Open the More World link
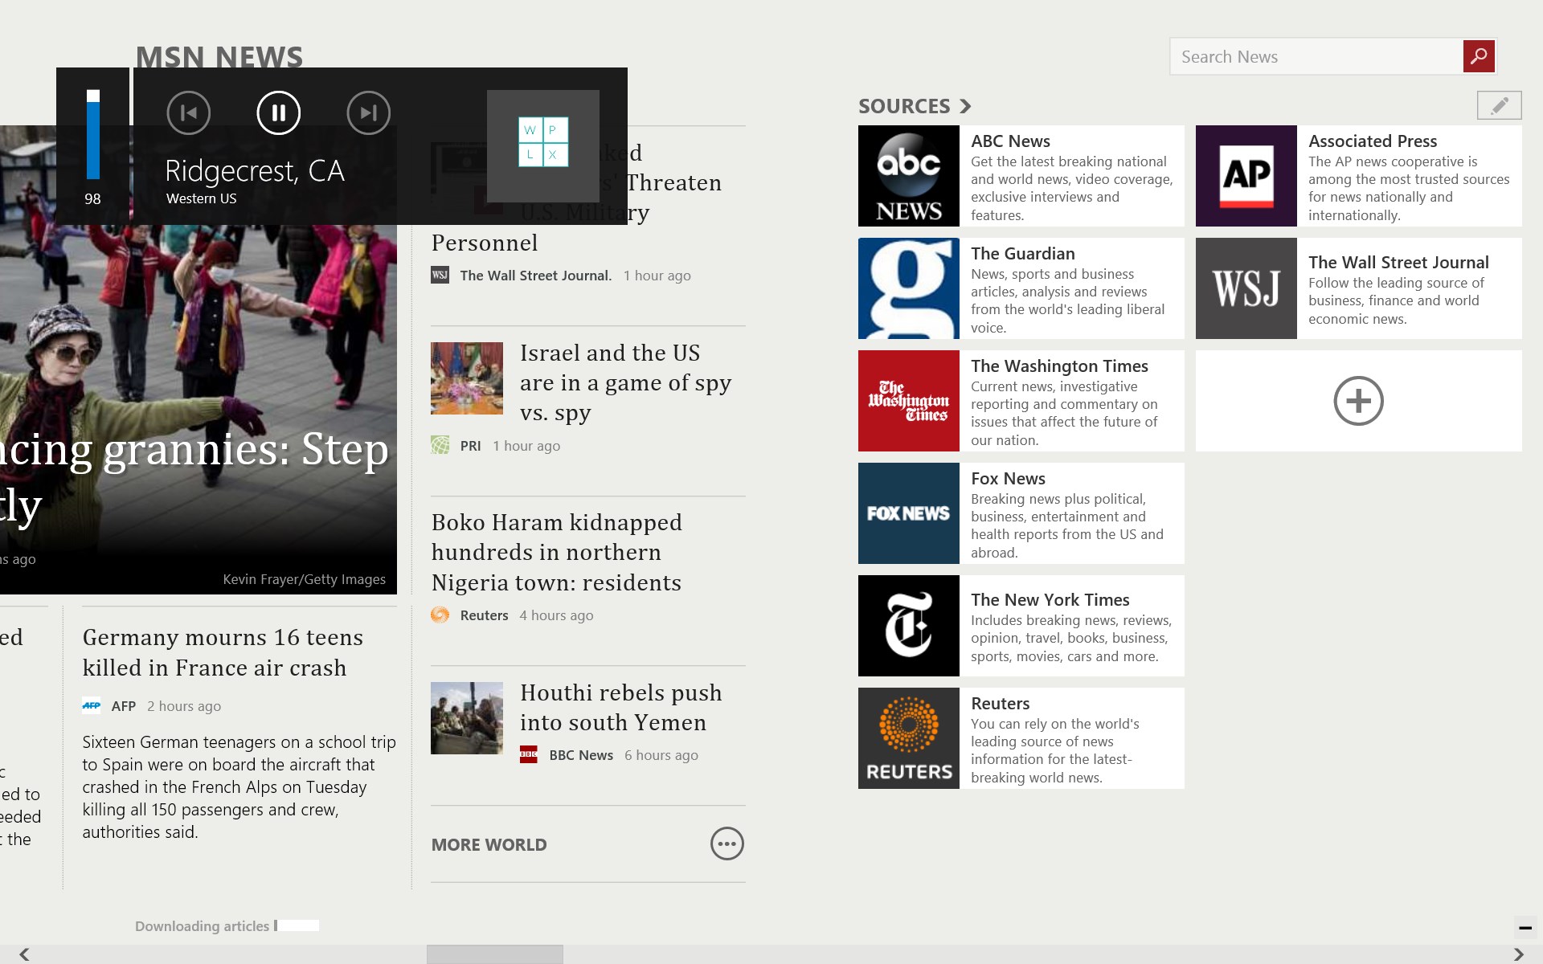1543x964 pixels. pyautogui.click(x=489, y=844)
